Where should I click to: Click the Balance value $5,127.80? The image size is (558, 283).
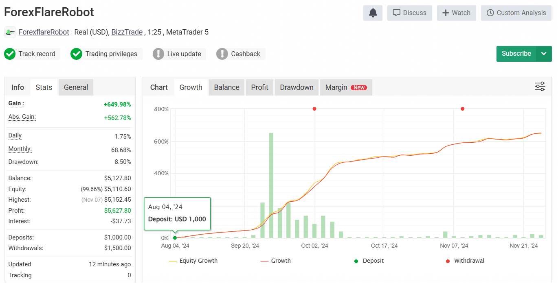click(118, 178)
